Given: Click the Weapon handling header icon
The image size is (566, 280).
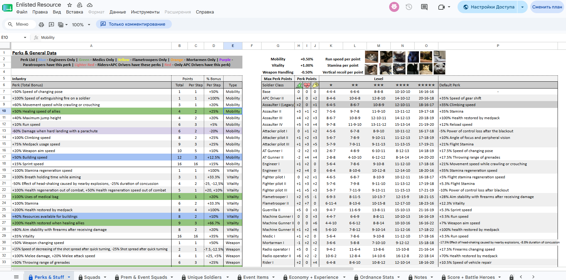Looking at the screenshot, I should (315, 85).
